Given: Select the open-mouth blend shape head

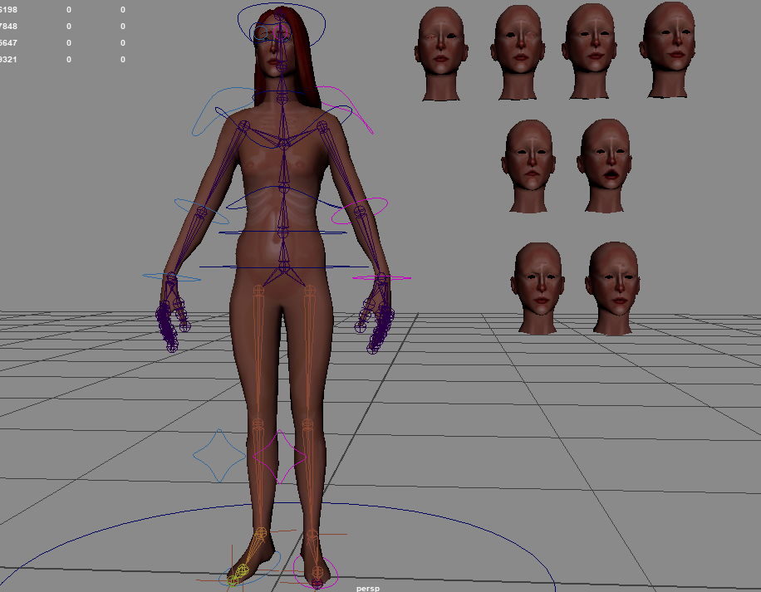Looking at the screenshot, I should point(605,165).
